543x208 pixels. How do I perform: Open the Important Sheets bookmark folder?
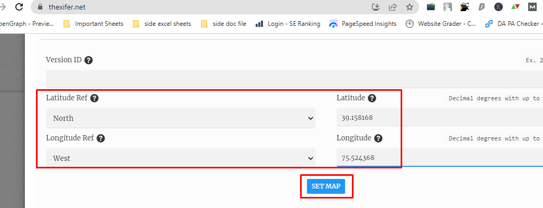click(94, 24)
